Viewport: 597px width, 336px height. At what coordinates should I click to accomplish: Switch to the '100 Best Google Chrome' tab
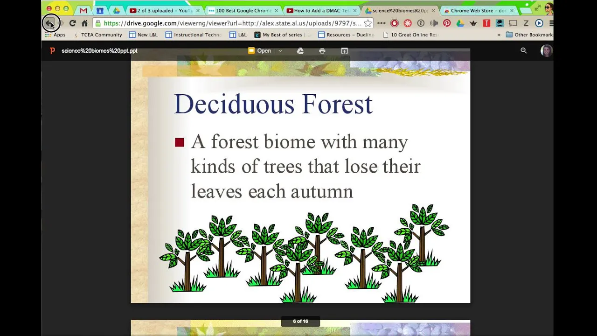click(243, 10)
